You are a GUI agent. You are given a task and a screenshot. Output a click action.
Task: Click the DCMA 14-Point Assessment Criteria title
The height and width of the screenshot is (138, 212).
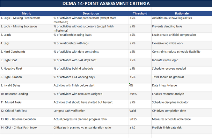(106, 4)
